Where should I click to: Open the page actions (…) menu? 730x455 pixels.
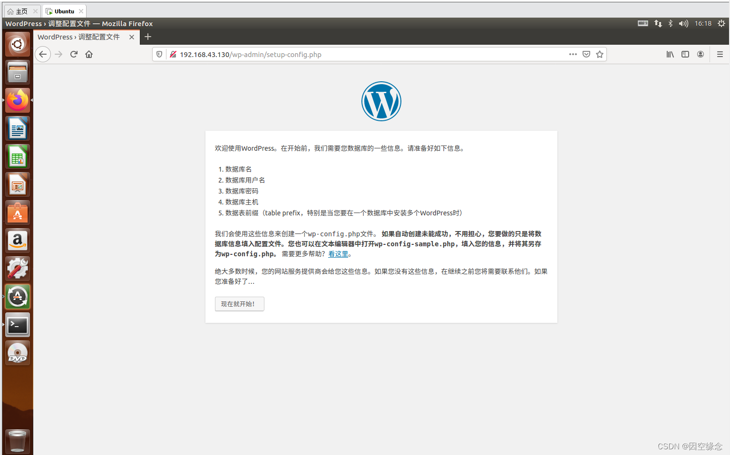click(x=573, y=54)
